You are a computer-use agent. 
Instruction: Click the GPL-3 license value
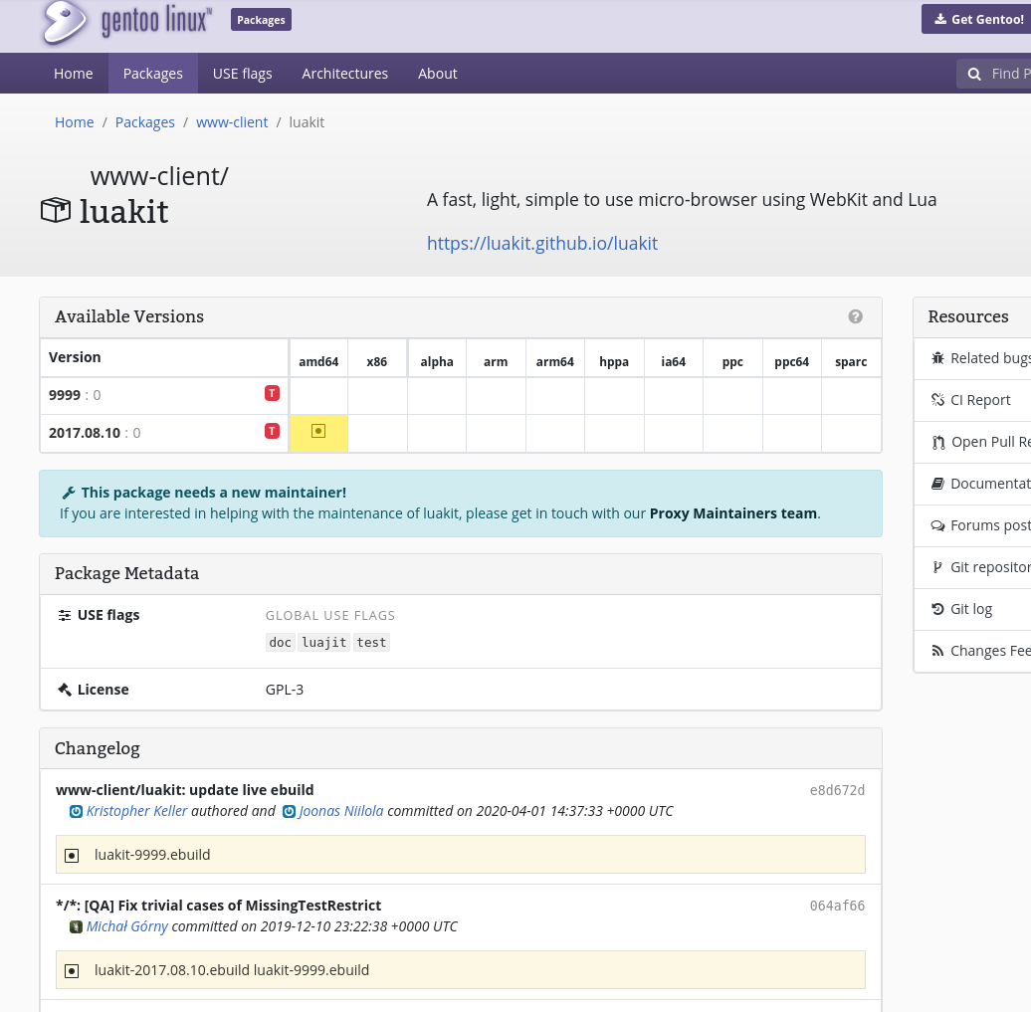pyautogui.click(x=284, y=690)
